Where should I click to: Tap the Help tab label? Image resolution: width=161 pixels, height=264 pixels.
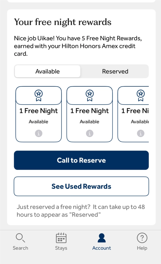pyautogui.click(x=142, y=248)
